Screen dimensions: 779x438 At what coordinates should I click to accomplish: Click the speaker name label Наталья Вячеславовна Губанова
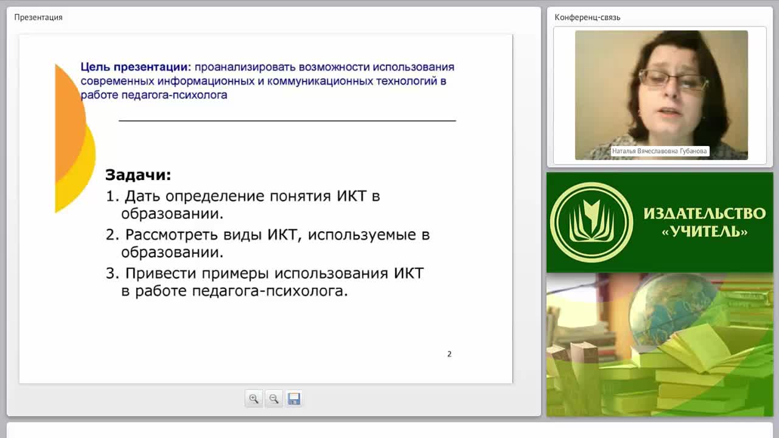coord(660,151)
